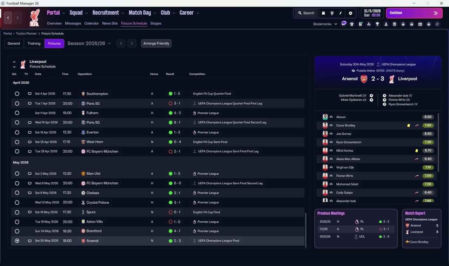
Task: Open the News Site sub-tab
Action: pyautogui.click(x=110, y=23)
